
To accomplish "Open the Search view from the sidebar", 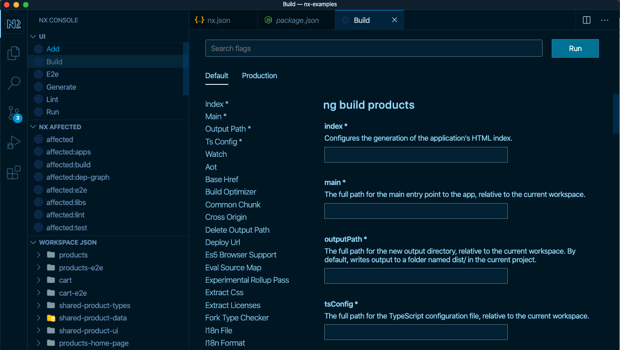I will pos(13,82).
